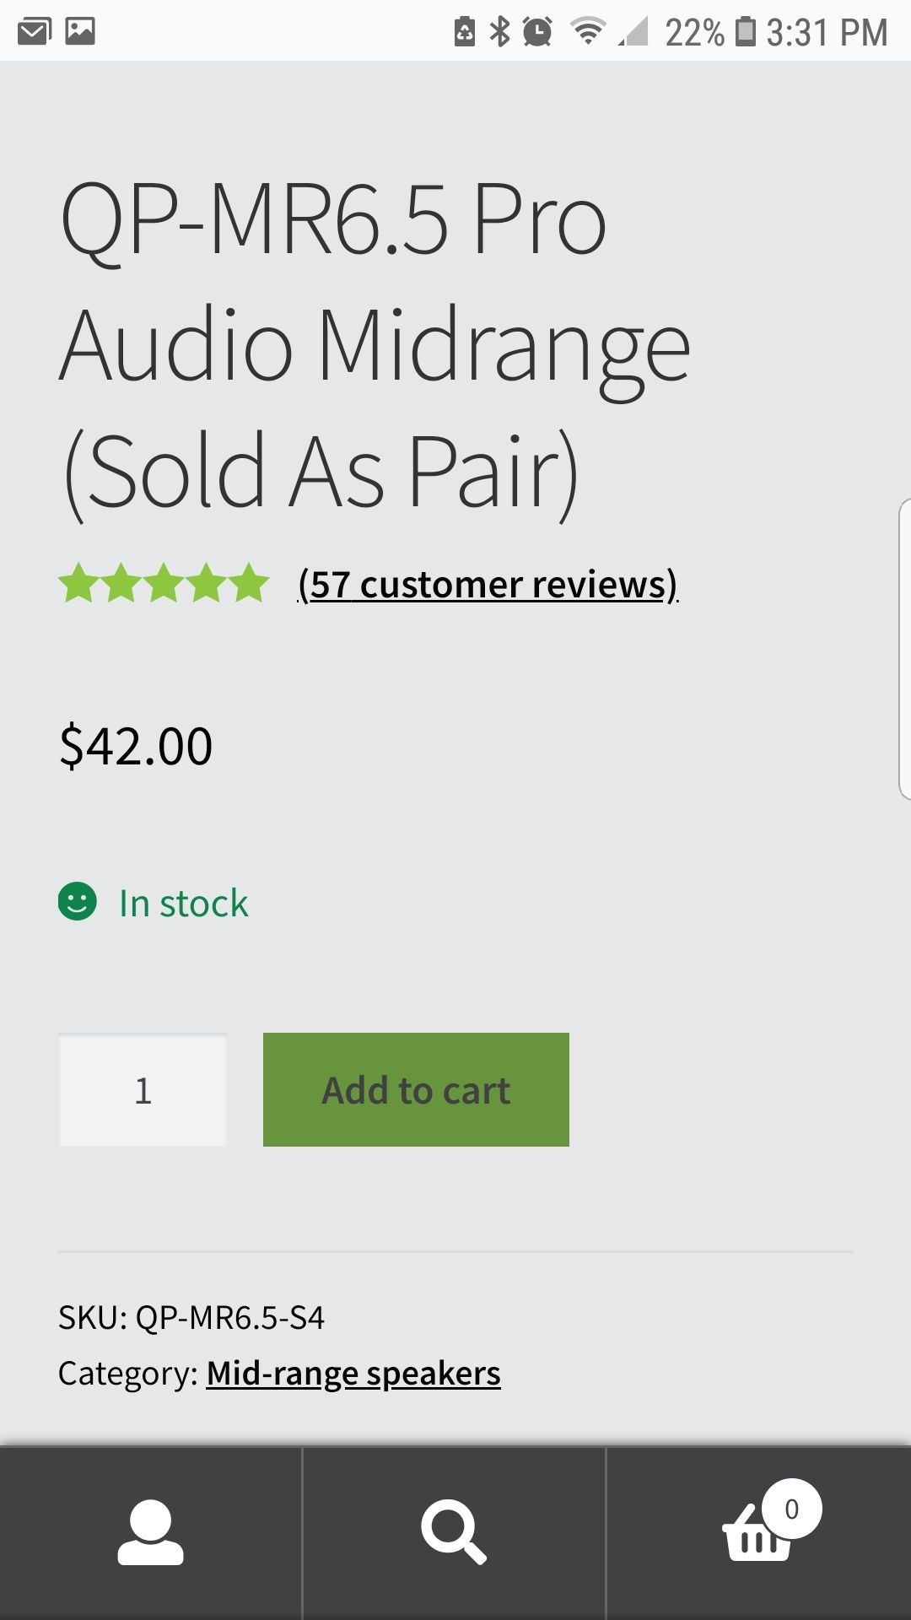Tap the search magnifier icon
Screen dimensions: 911x1620
tap(454, 1531)
